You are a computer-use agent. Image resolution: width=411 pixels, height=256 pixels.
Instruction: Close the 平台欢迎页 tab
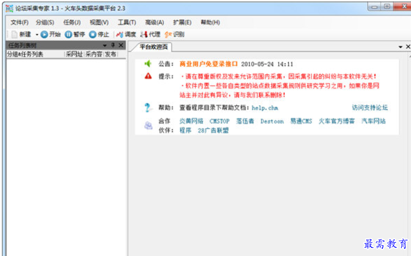pyautogui.click(x=408, y=47)
